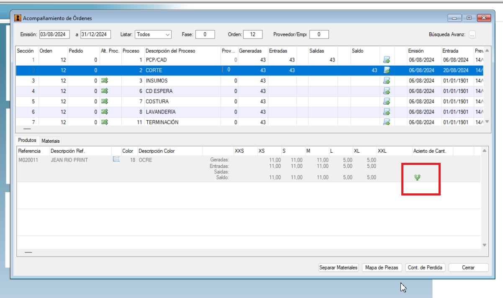Click the document icon in PCP/CAD row

click(x=387, y=60)
